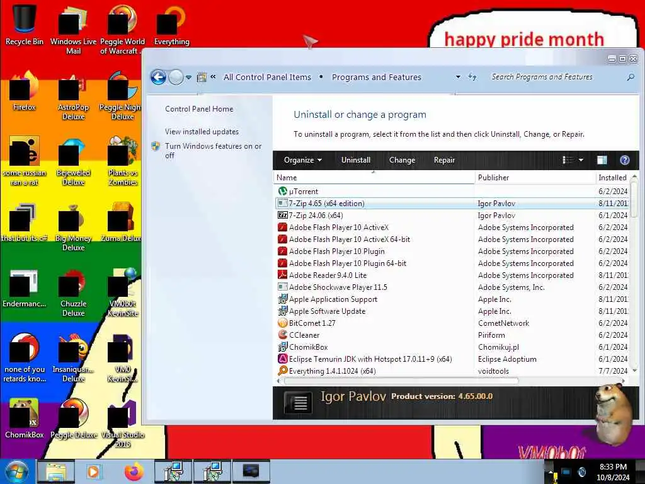This screenshot has width=645, height=484.
Task: Click Everything 1.4.1.1024 list icon
Action: pyautogui.click(x=283, y=371)
